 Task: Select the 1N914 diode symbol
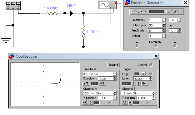click(71, 13)
